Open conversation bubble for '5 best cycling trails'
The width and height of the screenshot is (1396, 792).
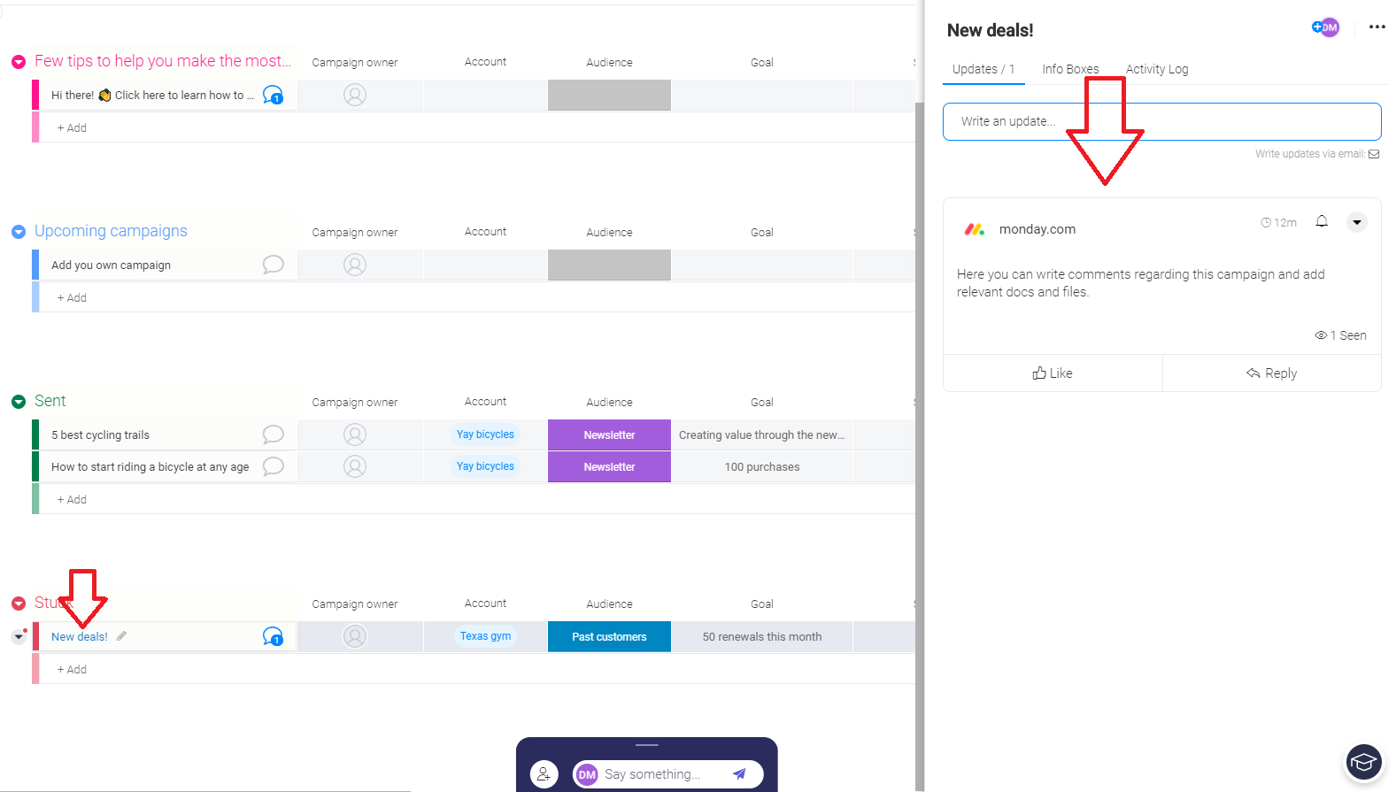point(274,434)
